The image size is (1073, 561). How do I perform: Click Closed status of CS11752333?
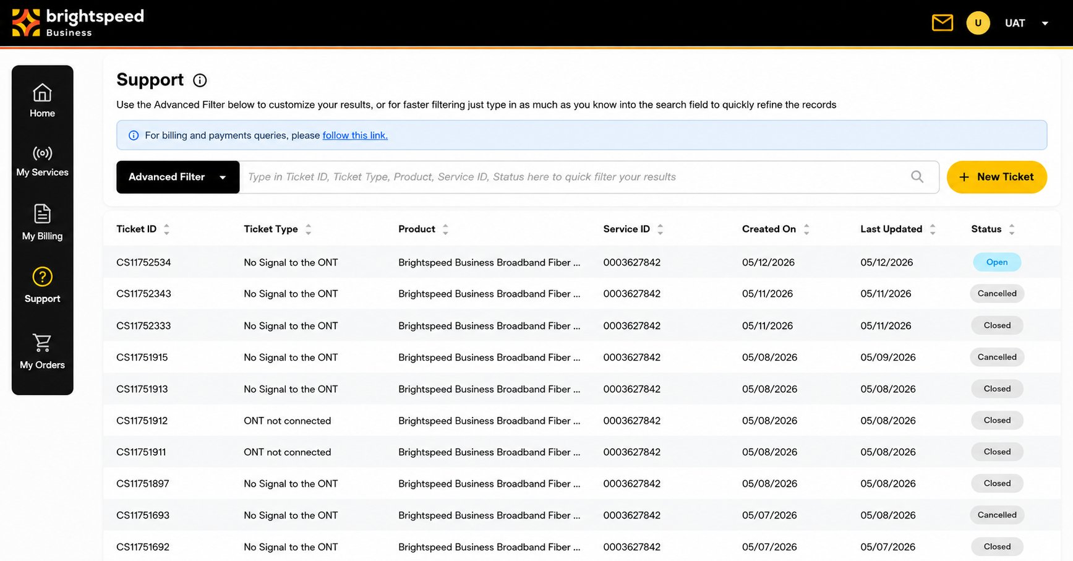pos(996,325)
